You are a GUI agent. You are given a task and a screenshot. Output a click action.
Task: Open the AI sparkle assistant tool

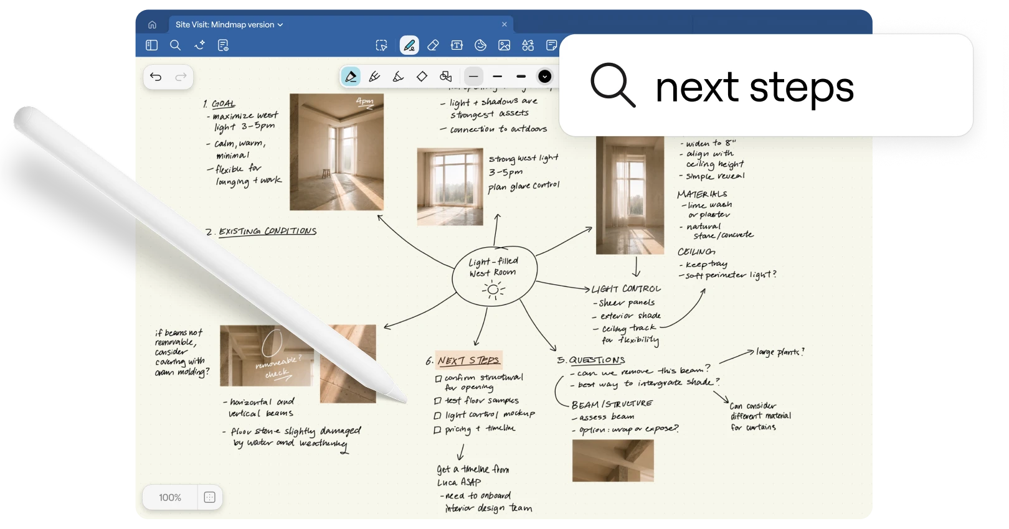(199, 45)
